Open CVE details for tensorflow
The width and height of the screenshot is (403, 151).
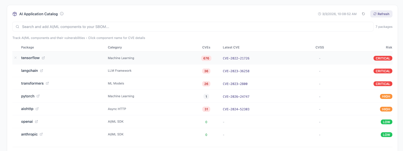click(30, 58)
